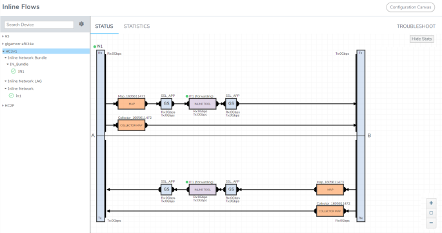Image resolution: width=442 pixels, height=233 pixels.
Task: Zoom in with the plus icon
Action: tap(431, 203)
